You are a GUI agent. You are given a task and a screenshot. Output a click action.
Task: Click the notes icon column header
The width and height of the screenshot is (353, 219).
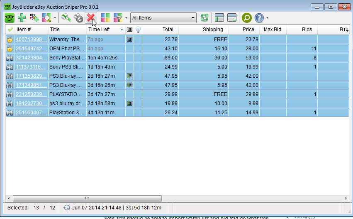coord(129,30)
